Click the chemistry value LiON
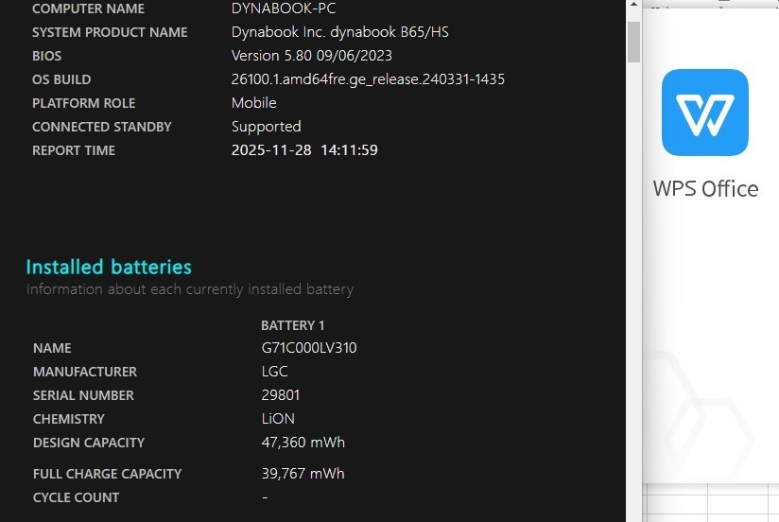Viewport: 779px width, 522px height. click(278, 419)
